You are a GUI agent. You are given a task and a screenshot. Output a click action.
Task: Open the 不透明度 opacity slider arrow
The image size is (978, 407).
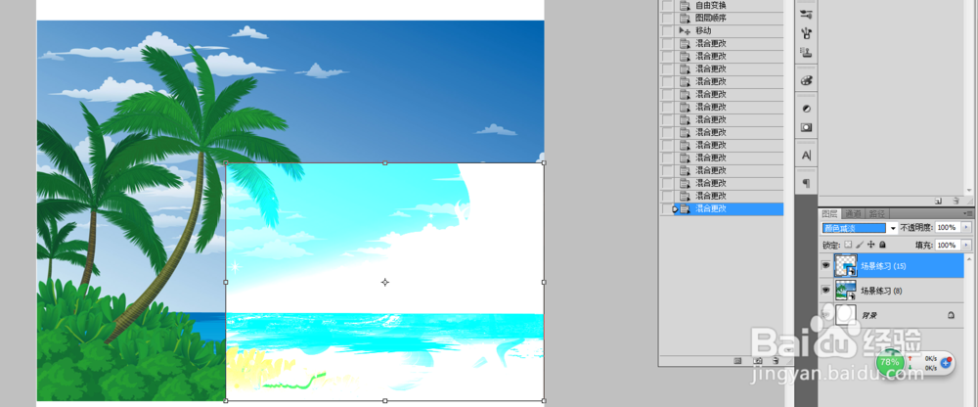(967, 229)
